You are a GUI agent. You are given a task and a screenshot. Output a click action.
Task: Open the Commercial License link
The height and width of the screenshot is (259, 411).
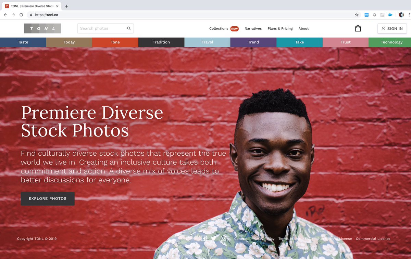click(x=373, y=238)
